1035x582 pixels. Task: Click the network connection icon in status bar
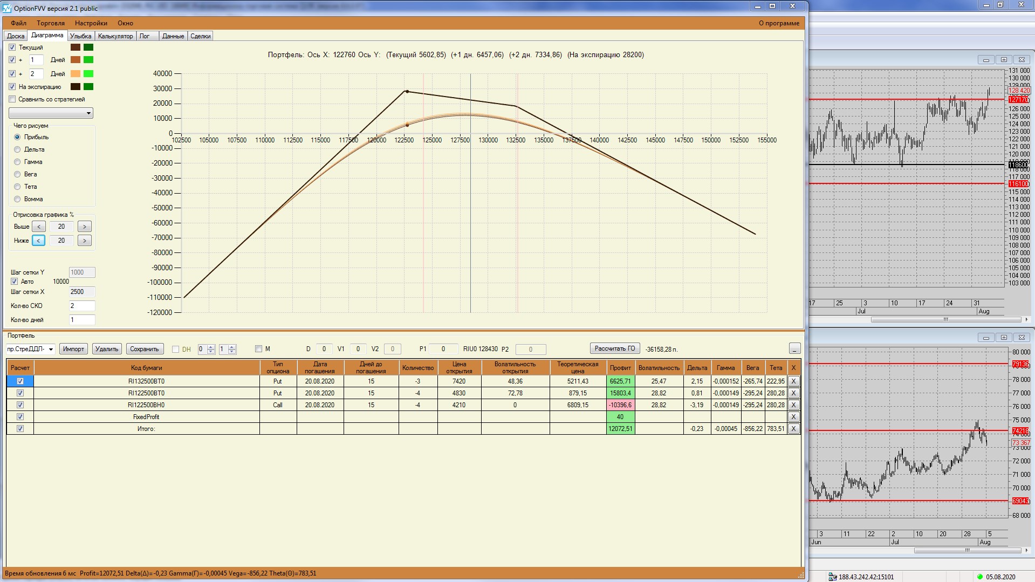pyautogui.click(x=833, y=577)
